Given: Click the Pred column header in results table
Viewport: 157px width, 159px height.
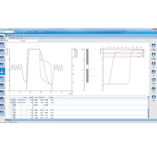Looking at the screenshot, I should [x=31, y=97].
